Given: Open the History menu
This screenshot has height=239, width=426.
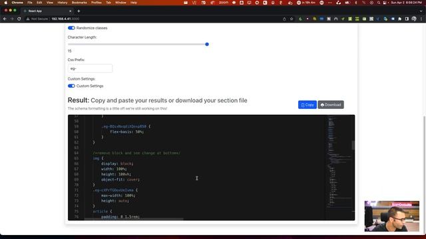Looking at the screenshot, I should 63,3.
